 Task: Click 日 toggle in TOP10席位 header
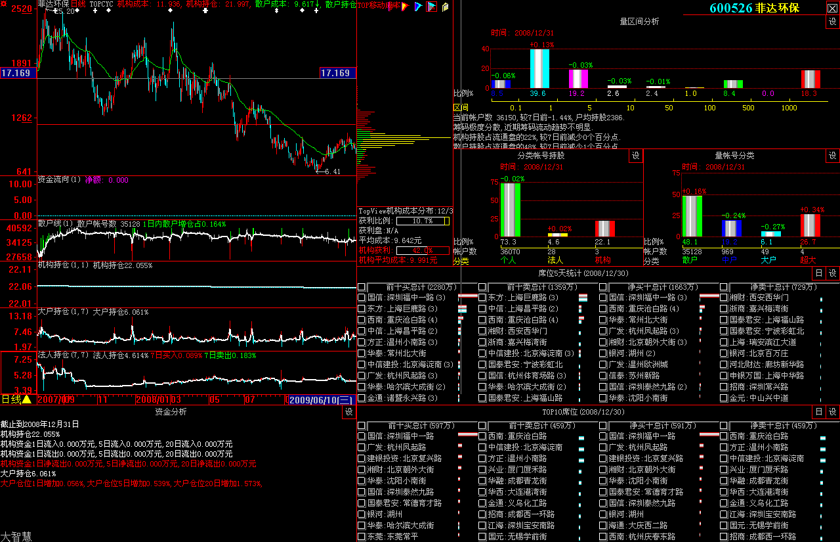[818, 412]
